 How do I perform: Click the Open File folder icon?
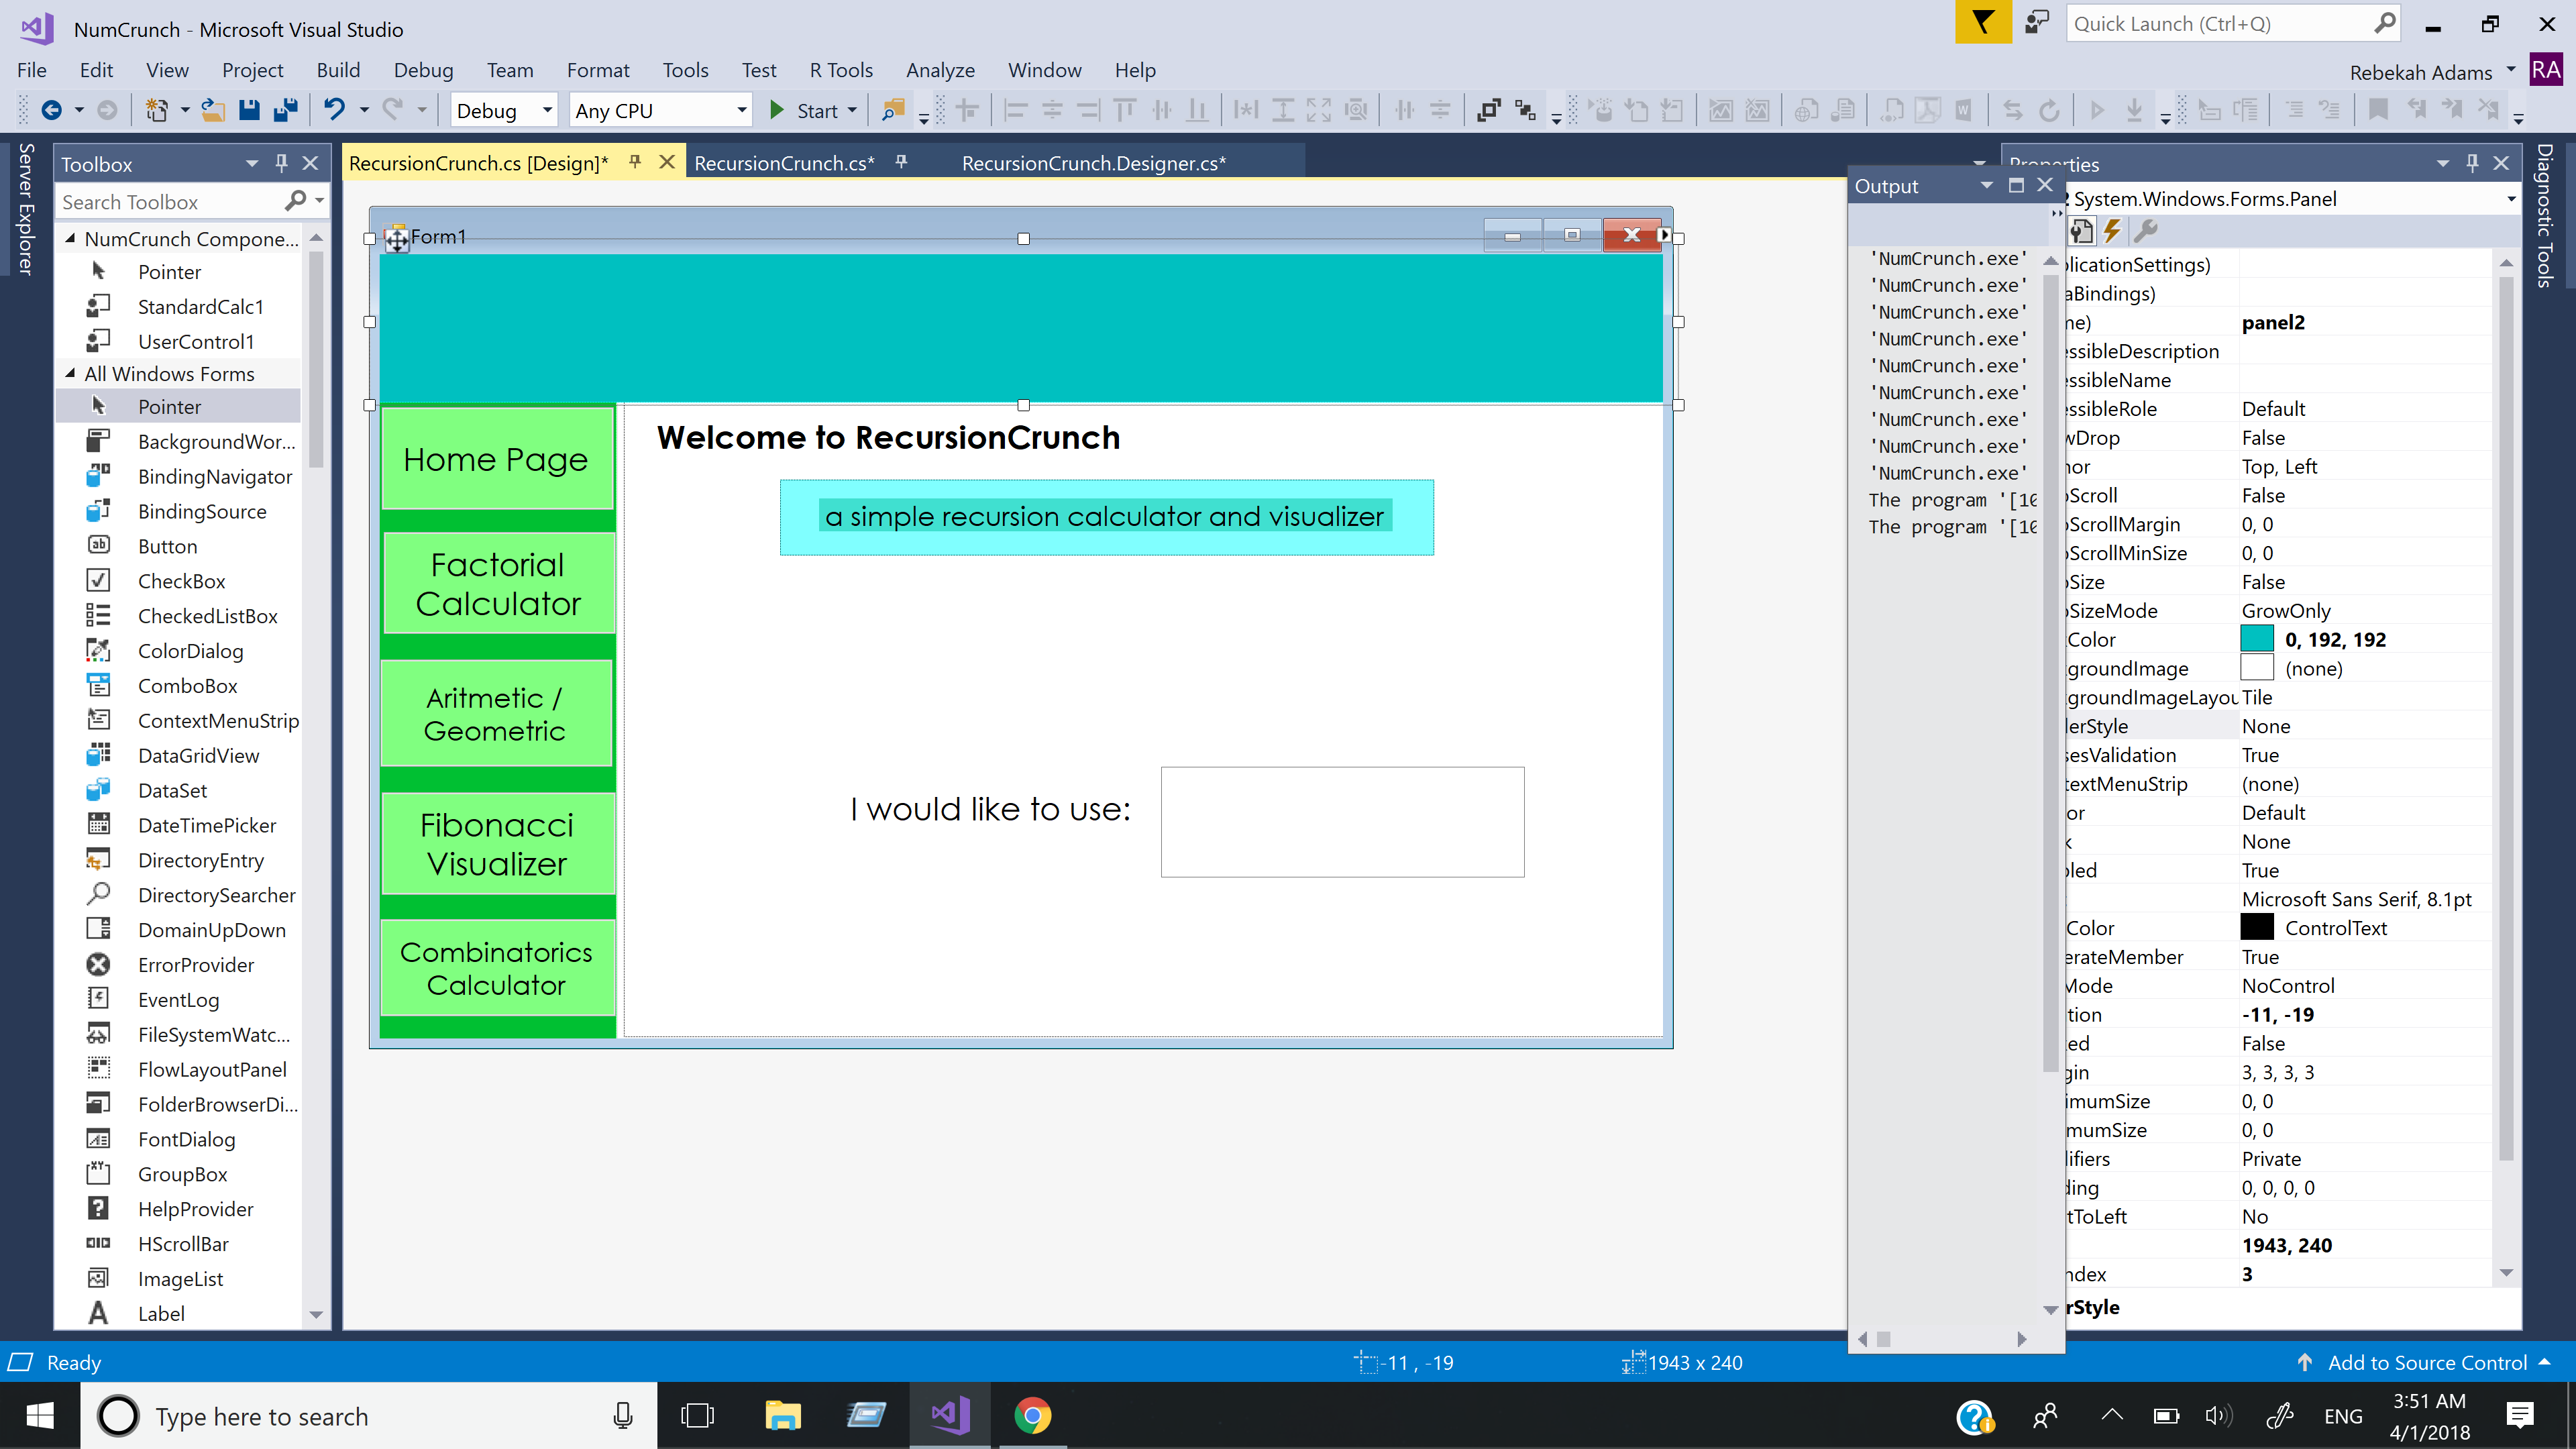(x=212, y=110)
